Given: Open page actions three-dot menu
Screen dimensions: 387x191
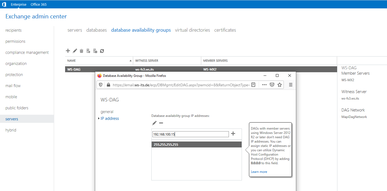Looking at the screenshot, I should point(264,85).
